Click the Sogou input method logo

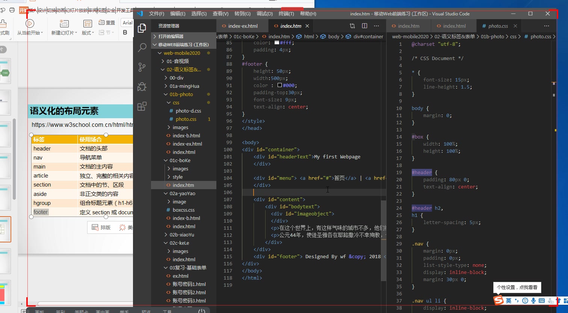pyautogui.click(x=499, y=300)
